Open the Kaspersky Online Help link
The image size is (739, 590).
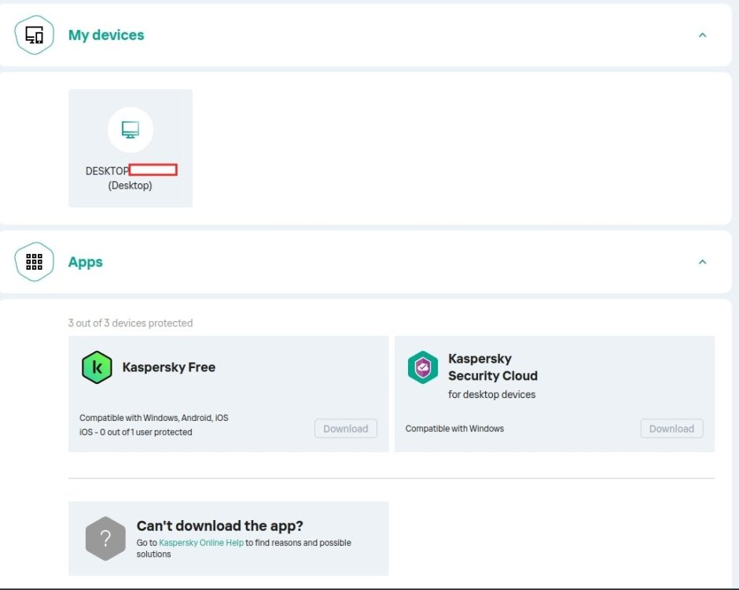(x=201, y=542)
